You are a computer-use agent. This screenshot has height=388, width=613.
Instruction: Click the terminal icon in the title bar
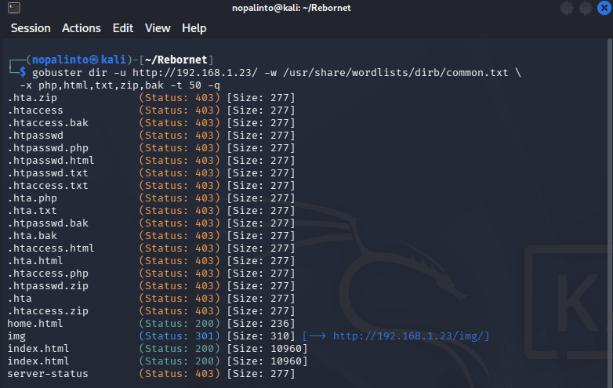[x=14, y=7]
